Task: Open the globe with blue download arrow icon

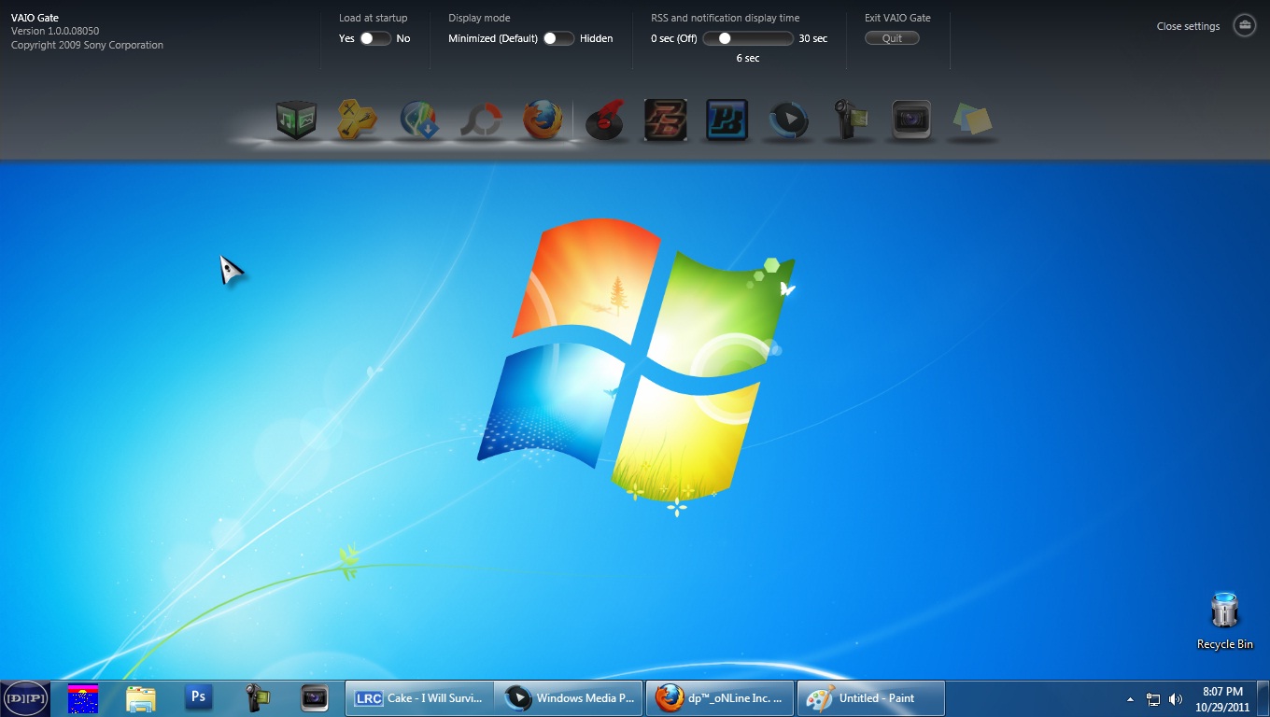Action: pyautogui.click(x=419, y=120)
